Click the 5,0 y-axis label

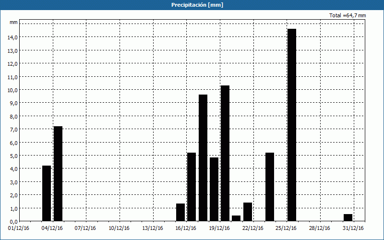(x=14, y=156)
